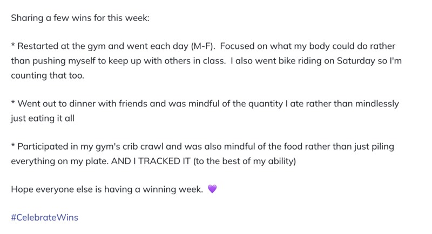
Task: Click the "counting that too." line
Action: tap(48, 75)
